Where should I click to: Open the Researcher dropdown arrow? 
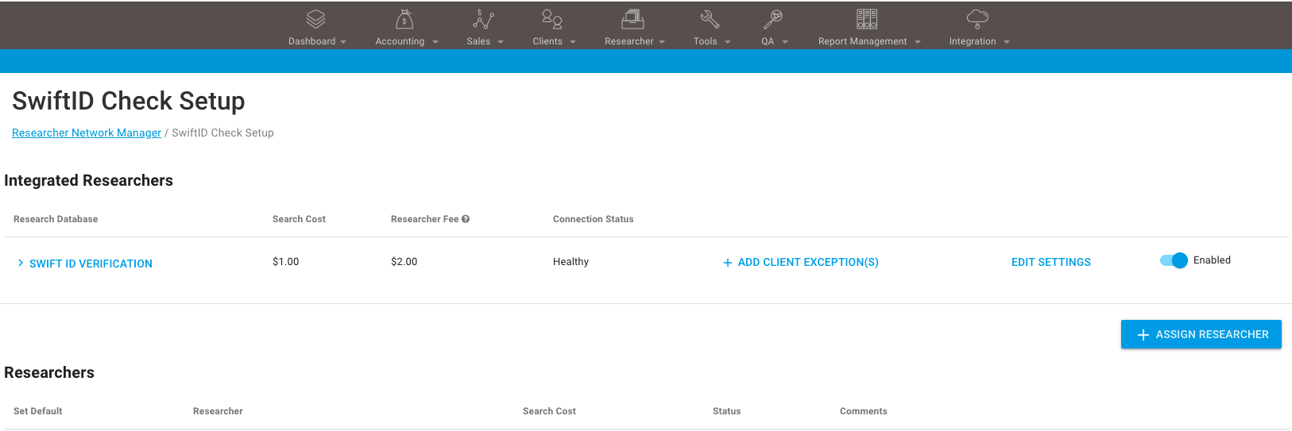tap(662, 42)
